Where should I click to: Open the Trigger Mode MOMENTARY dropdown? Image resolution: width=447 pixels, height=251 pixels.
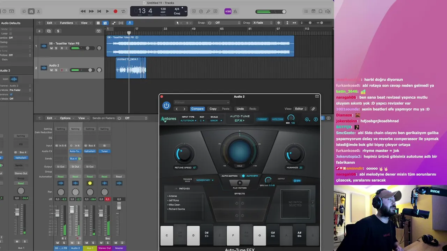pos(205,180)
